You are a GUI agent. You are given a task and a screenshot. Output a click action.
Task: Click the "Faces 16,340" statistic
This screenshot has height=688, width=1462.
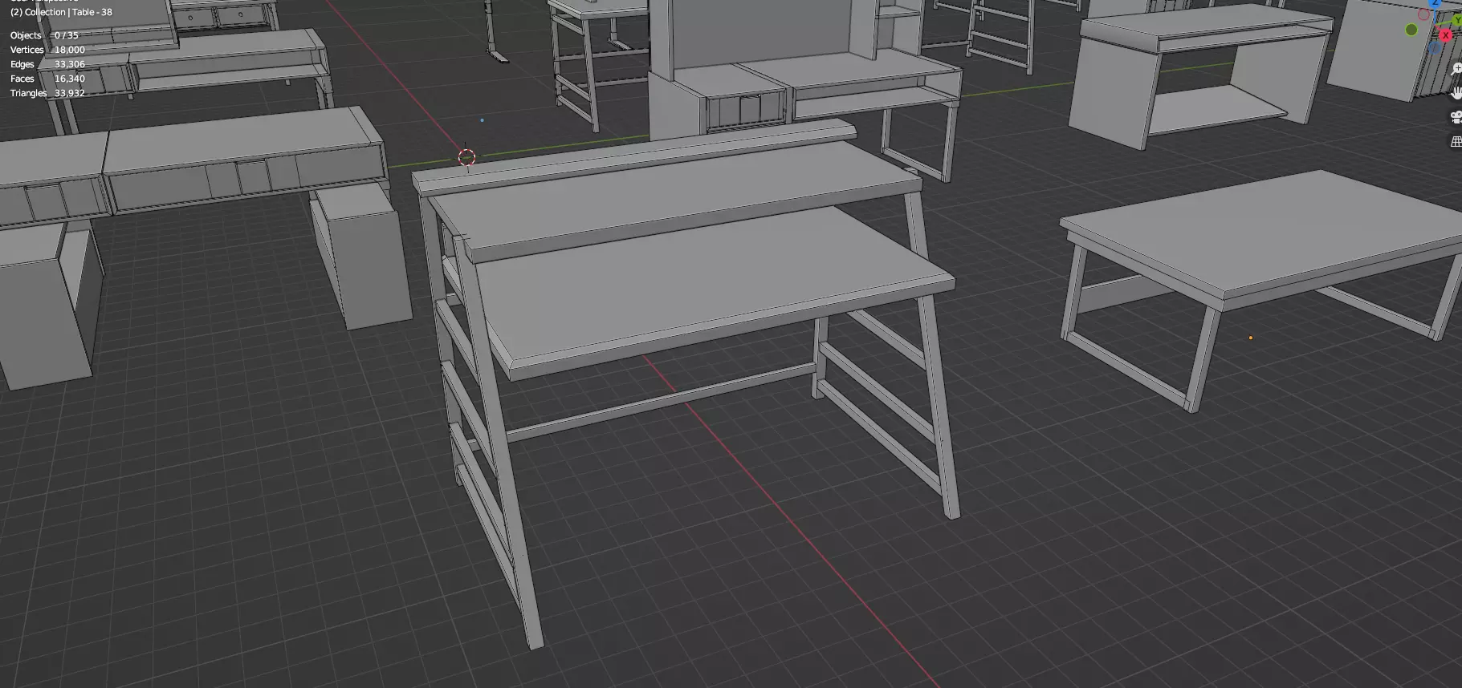47,79
